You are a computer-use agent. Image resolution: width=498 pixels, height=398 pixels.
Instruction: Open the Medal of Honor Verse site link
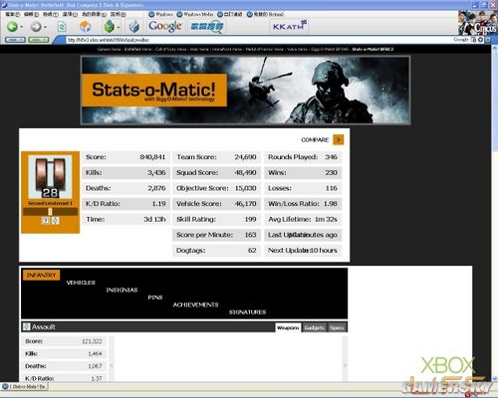tap(264, 49)
